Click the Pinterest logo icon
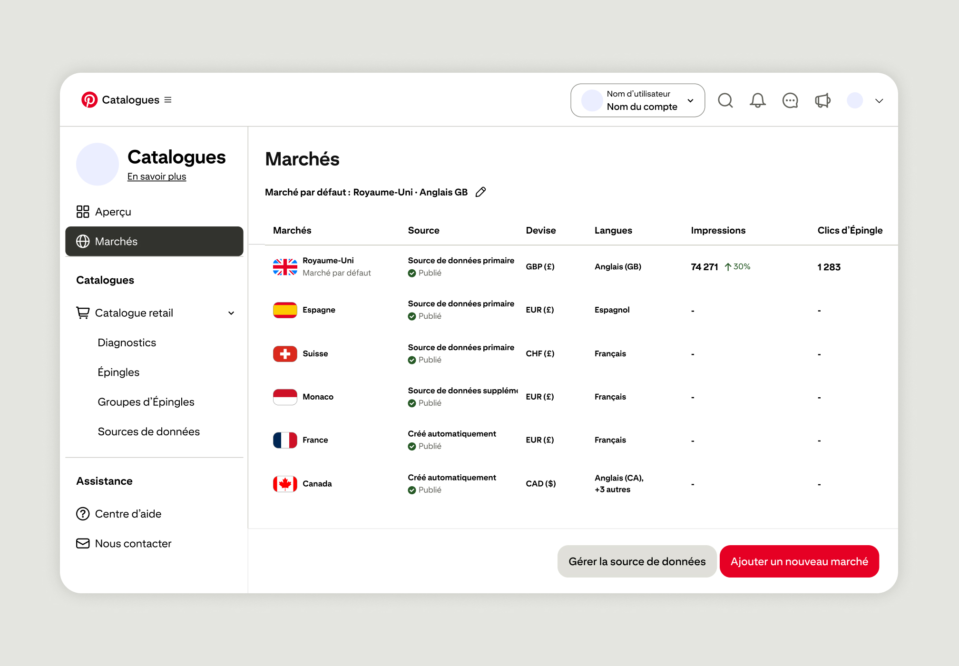Viewport: 959px width, 666px height. tap(89, 100)
